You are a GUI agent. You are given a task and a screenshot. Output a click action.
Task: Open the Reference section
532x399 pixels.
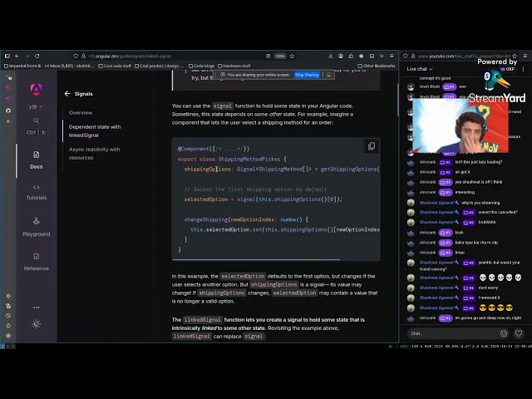point(37,262)
